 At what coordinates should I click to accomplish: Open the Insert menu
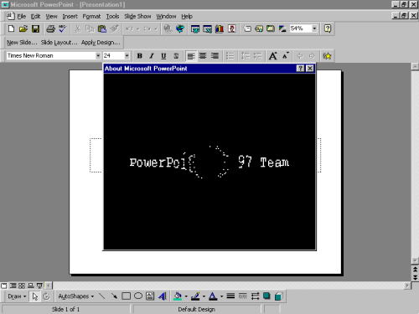tap(70, 17)
